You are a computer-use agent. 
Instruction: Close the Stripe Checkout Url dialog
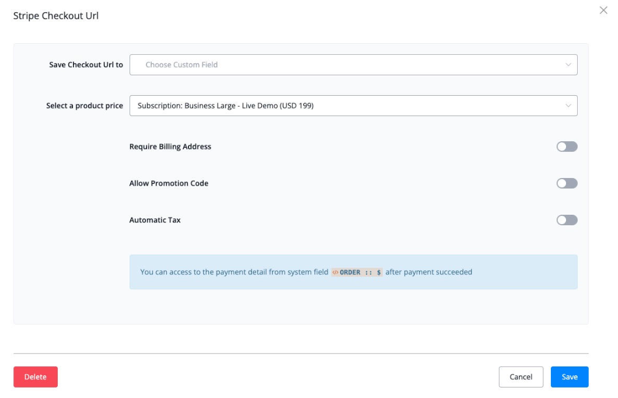point(603,11)
